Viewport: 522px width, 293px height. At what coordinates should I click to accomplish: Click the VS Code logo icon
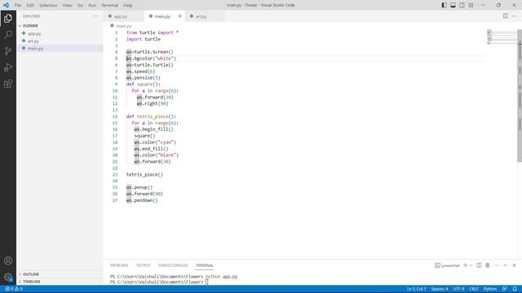click(x=6, y=5)
